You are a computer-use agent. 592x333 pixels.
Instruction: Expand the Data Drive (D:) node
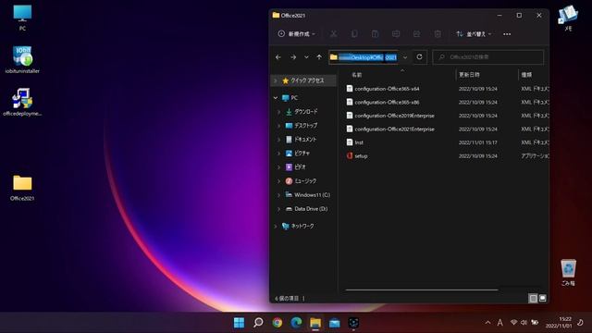coord(279,209)
